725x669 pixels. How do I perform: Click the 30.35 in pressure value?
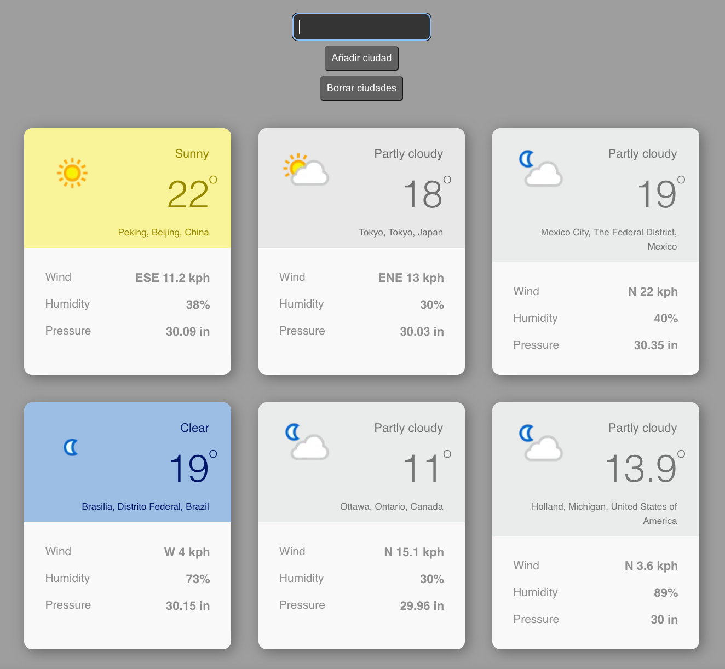[x=655, y=345]
